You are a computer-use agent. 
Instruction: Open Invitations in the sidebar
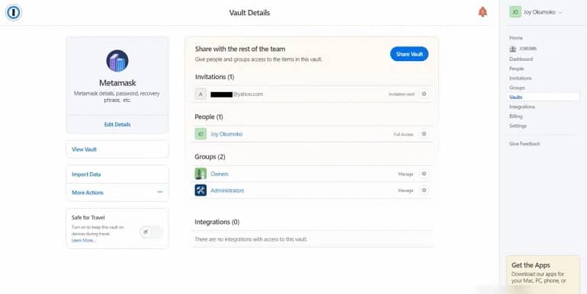521,78
